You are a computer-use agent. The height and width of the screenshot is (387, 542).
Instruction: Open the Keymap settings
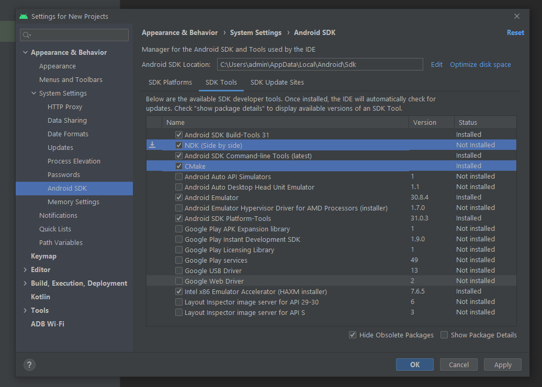point(43,256)
